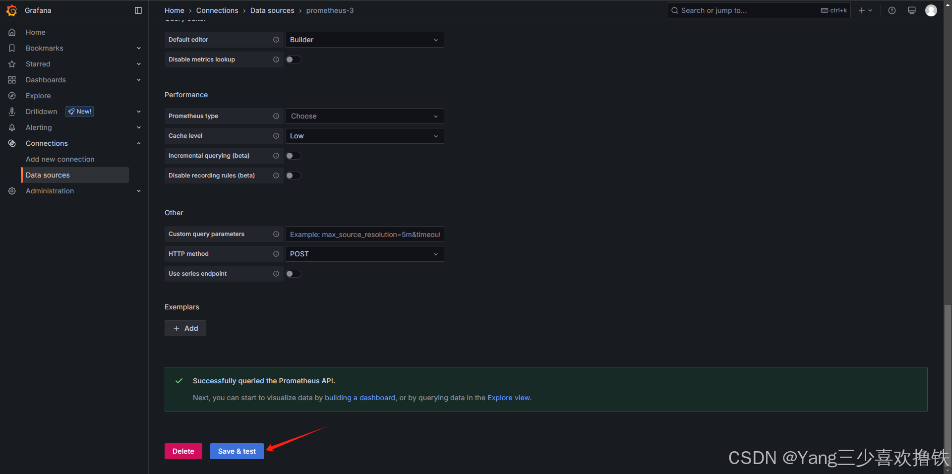This screenshot has width=952, height=474.
Task: Expand the Bookmarks section chevron
Action: point(139,48)
